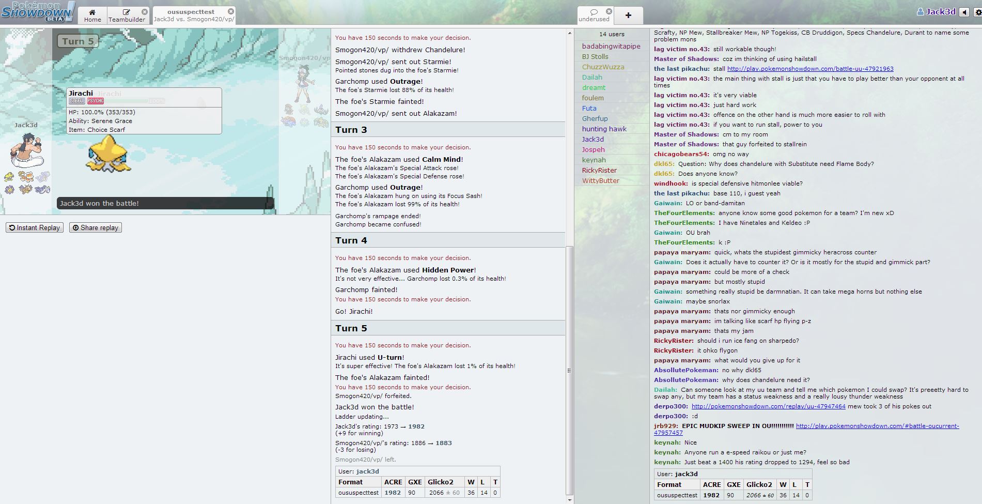This screenshot has height=504, width=982.
Task: Open the sound volume speaker icon
Action: click(x=964, y=12)
